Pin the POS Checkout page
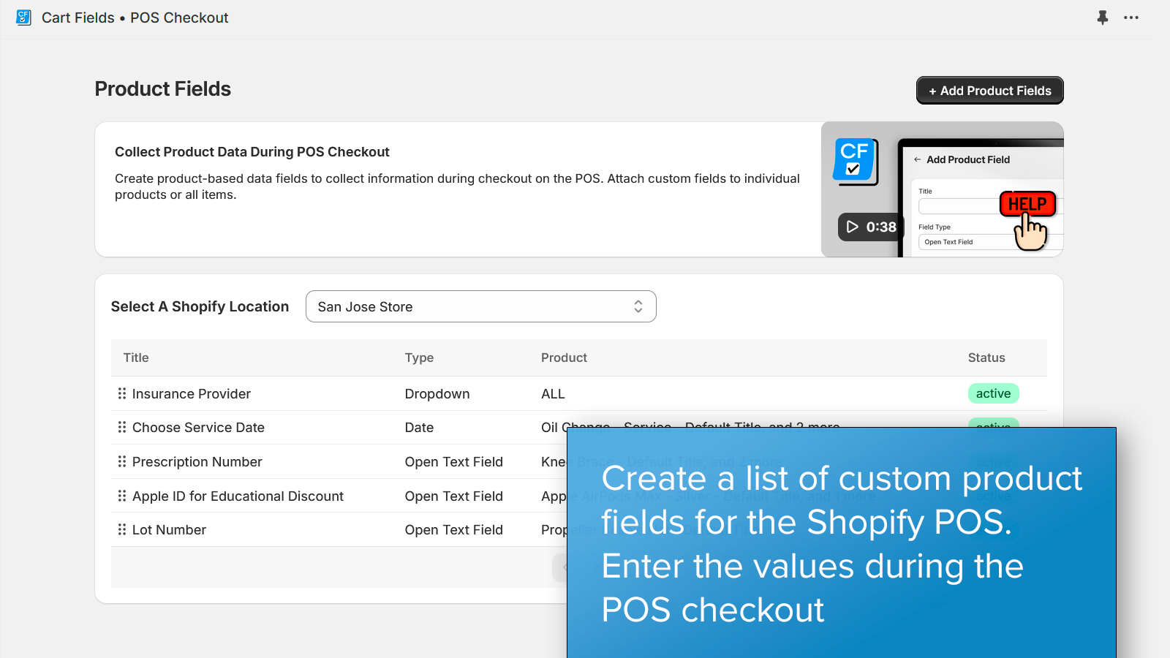The height and width of the screenshot is (658, 1170). [1102, 18]
